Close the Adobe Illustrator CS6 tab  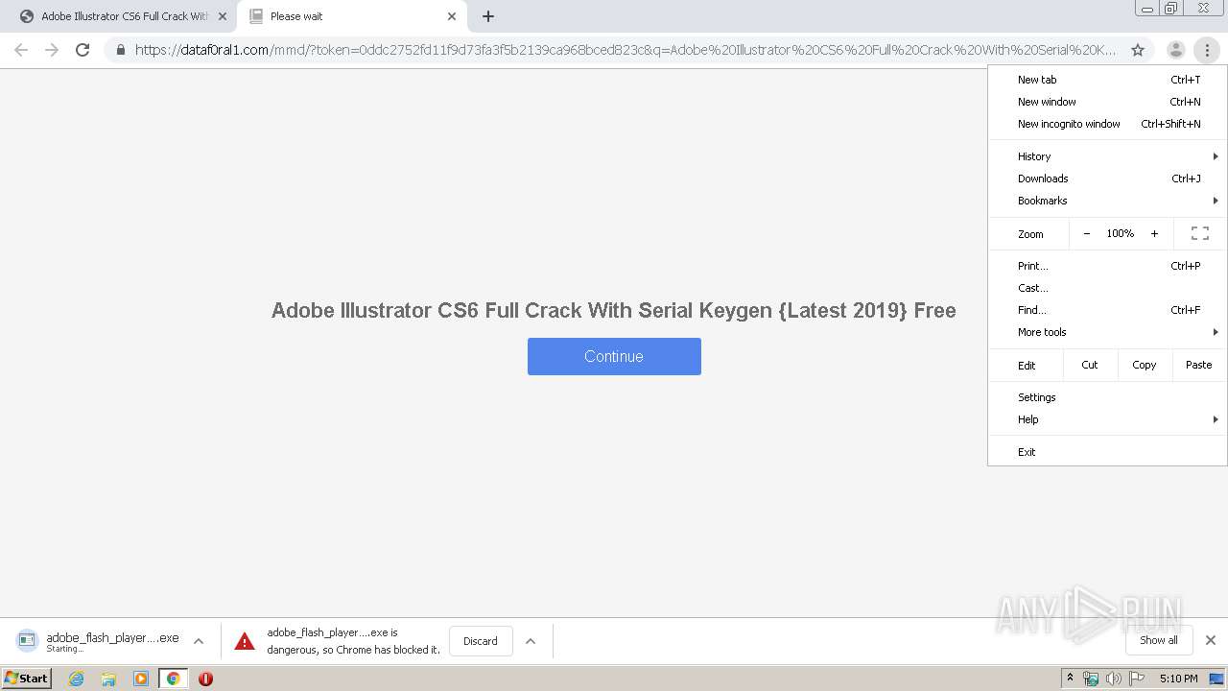point(223,16)
